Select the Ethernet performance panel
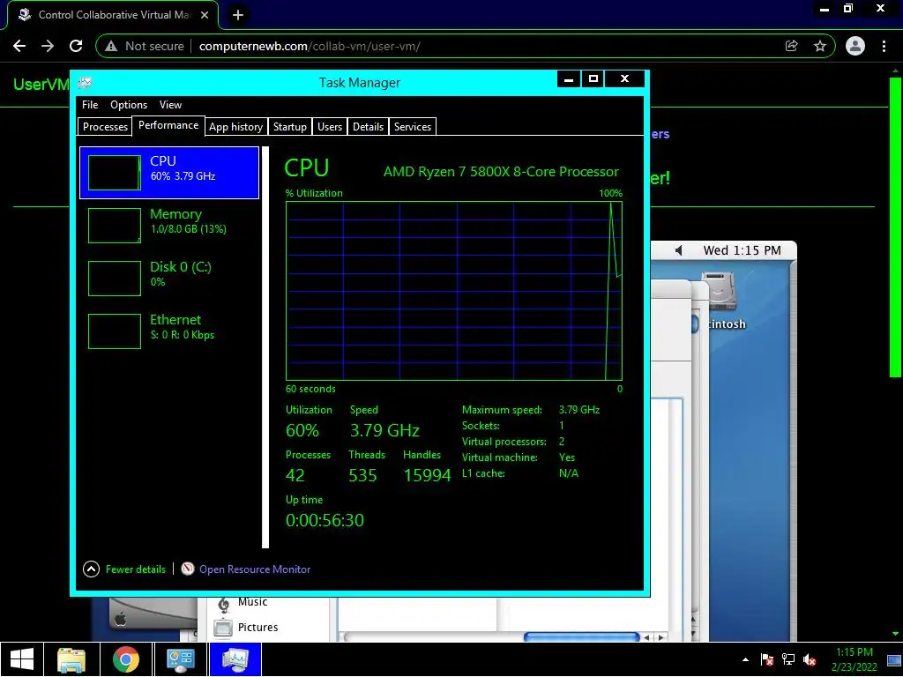 point(168,331)
